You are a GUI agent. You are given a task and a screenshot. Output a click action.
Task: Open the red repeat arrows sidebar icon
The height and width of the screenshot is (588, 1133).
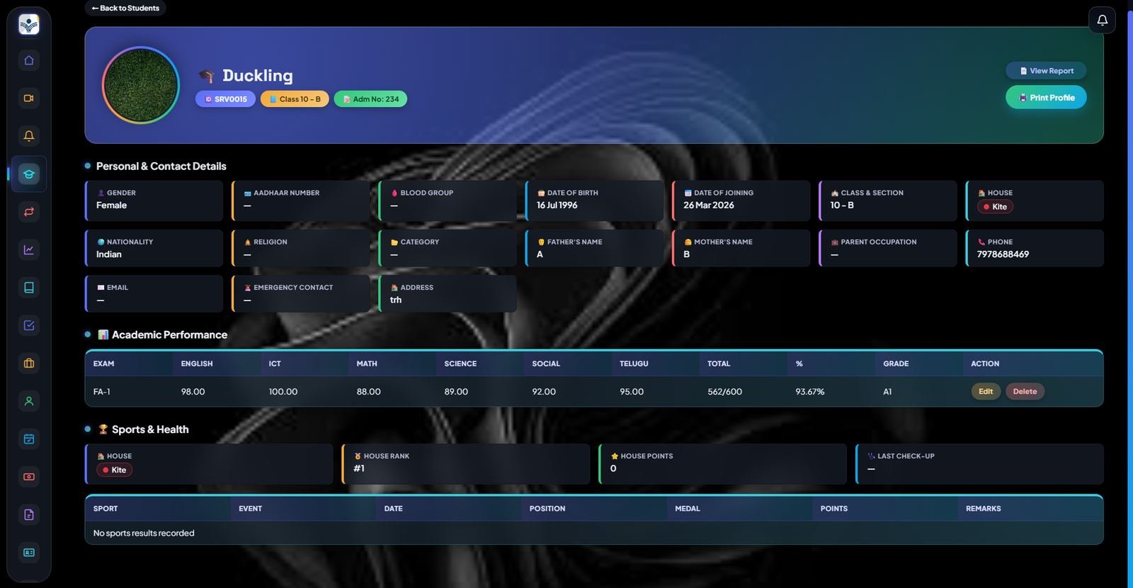pos(29,212)
